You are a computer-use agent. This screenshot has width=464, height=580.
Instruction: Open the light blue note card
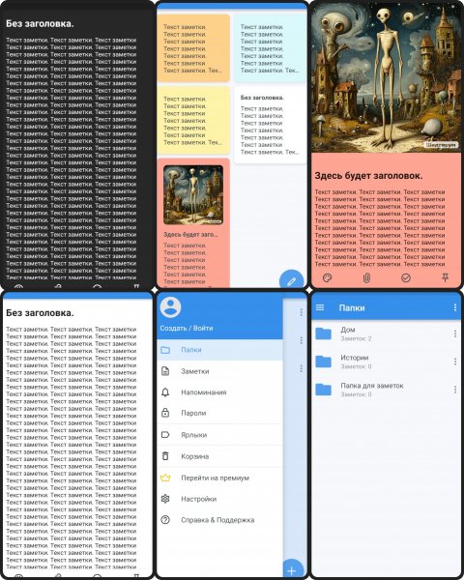point(271,48)
